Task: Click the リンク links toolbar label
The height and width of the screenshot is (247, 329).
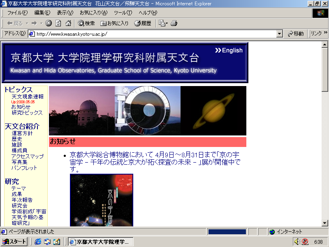Action: tap(316, 33)
